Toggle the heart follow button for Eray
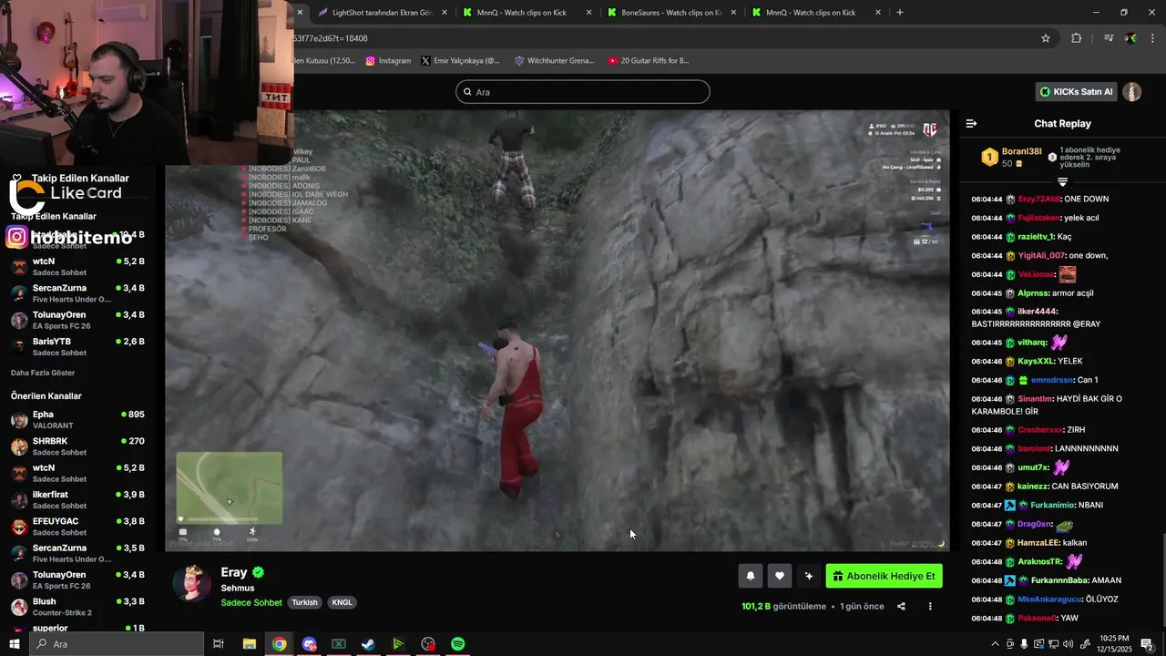Viewport: 1166px width, 656px height. [x=780, y=576]
